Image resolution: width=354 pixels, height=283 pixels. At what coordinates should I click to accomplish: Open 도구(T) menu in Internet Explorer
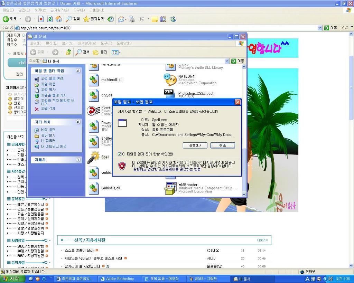(x=79, y=10)
